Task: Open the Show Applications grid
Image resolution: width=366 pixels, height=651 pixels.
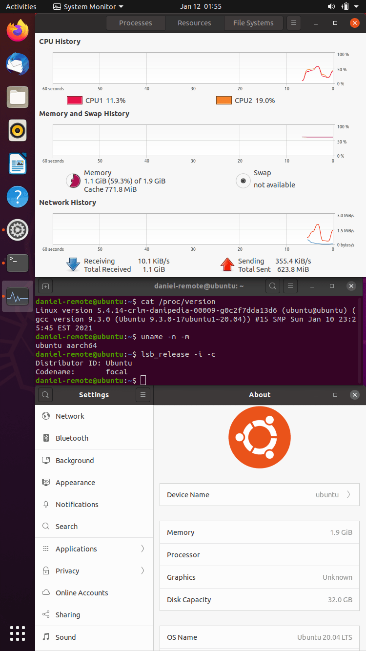Action: point(18,633)
